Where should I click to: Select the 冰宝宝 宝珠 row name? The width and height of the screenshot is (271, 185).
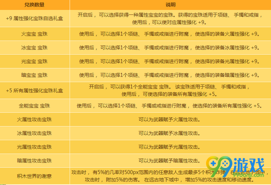[35, 48]
